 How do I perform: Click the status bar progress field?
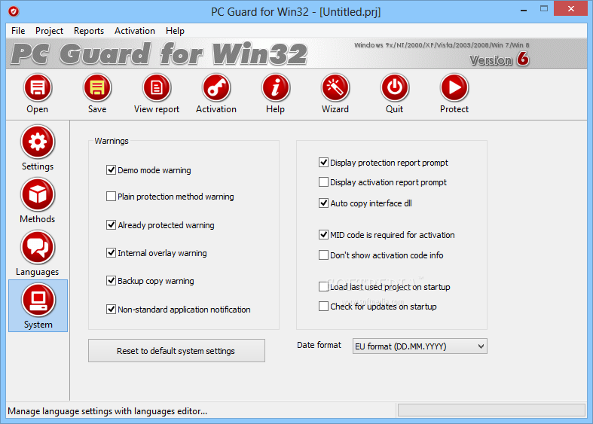click(491, 410)
